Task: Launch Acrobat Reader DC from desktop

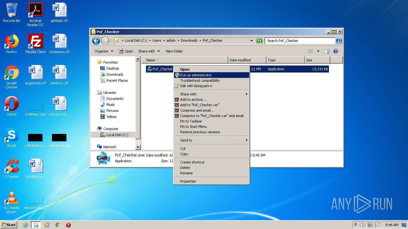Action: click(x=35, y=15)
